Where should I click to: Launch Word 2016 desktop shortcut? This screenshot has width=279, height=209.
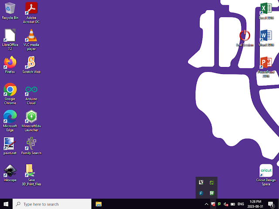click(266, 38)
